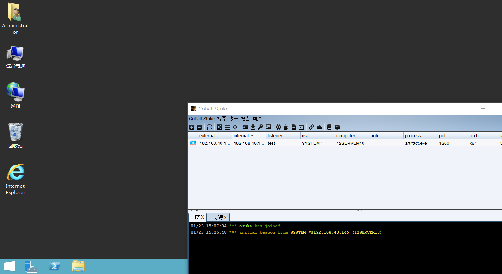Viewport: 502px width, 274px height.
Task: Open the help book icon
Action: pyautogui.click(x=329, y=127)
